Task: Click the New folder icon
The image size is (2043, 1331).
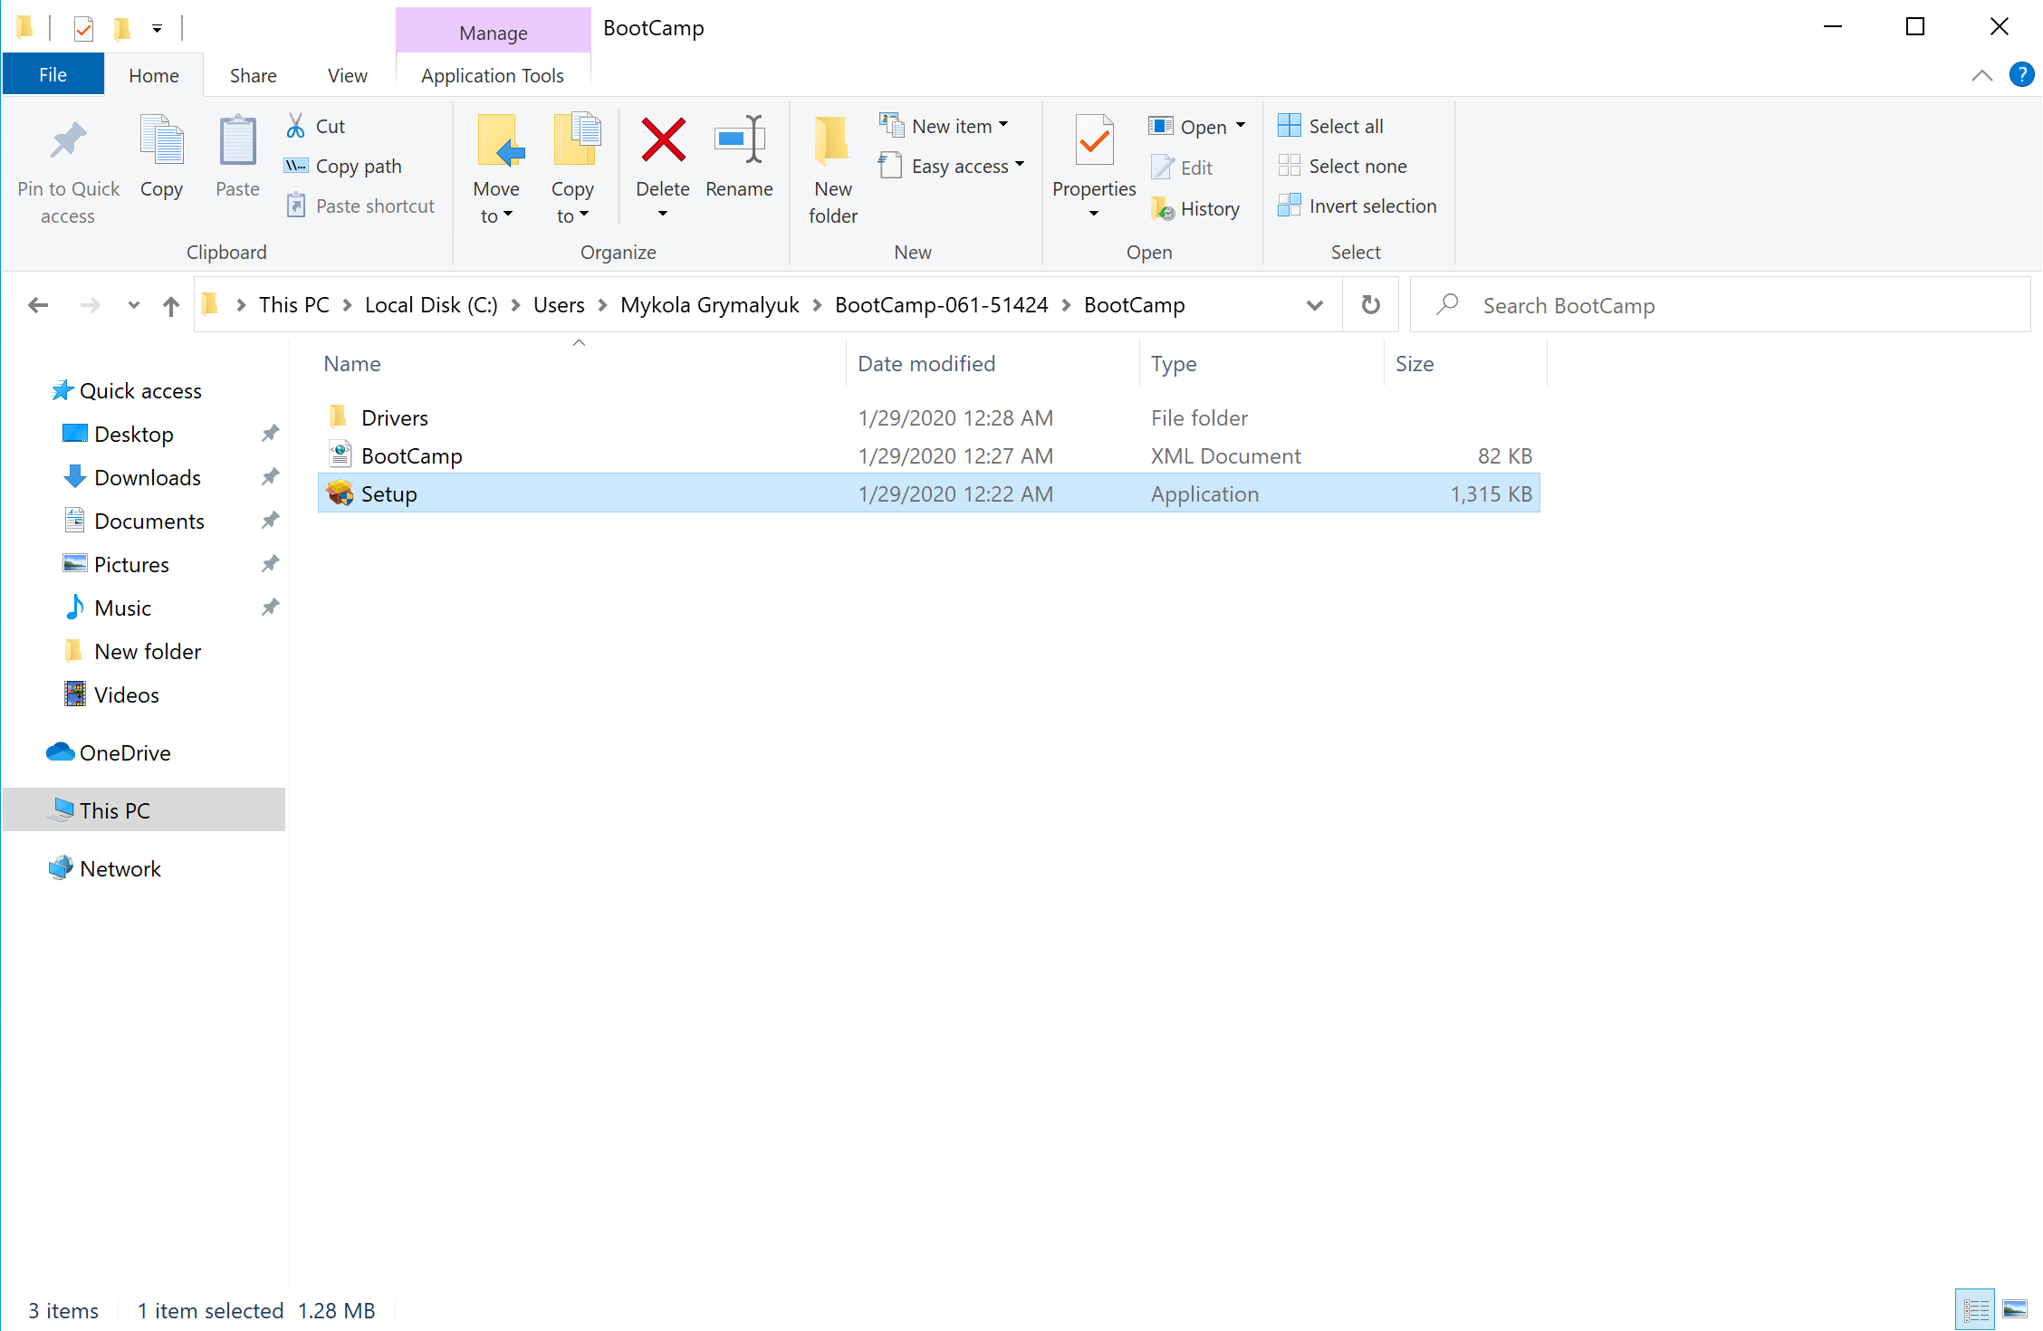Action: click(832, 142)
